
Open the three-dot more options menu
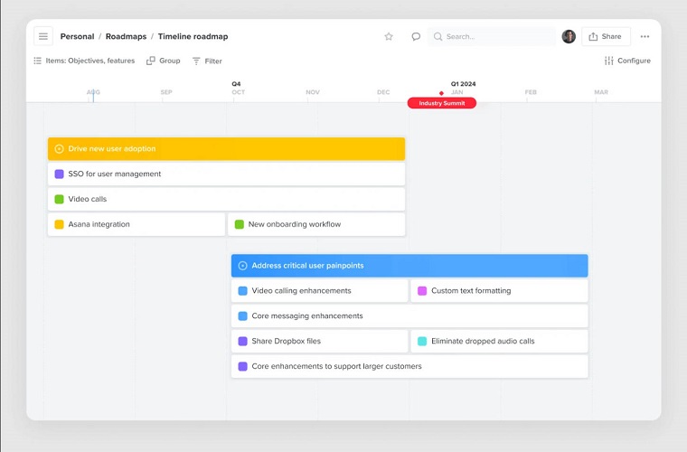[x=645, y=37]
